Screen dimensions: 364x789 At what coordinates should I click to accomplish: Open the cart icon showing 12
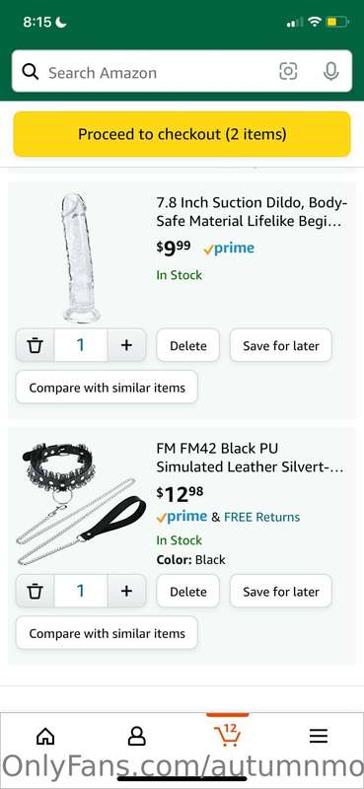[x=227, y=735]
